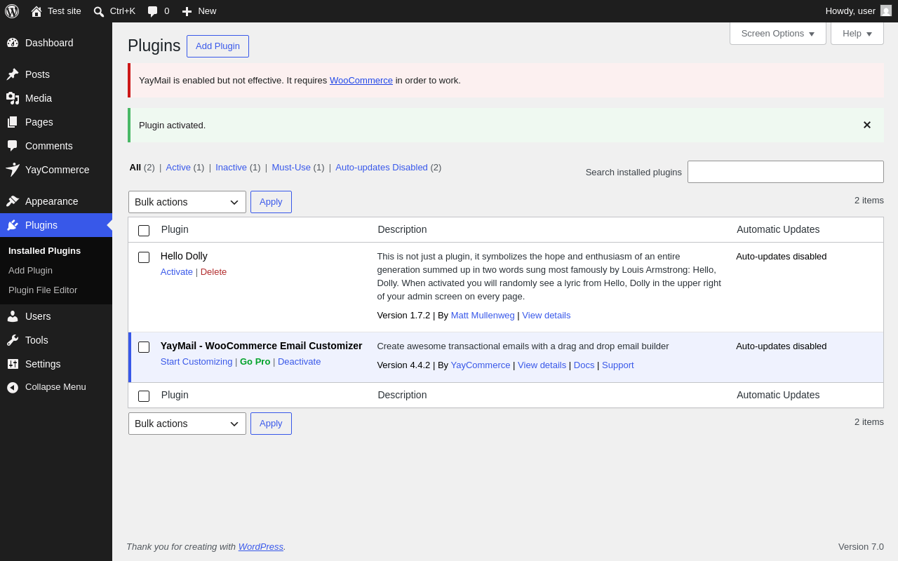View details for Hello Dolly
This screenshot has height=561, width=898.
(547, 315)
